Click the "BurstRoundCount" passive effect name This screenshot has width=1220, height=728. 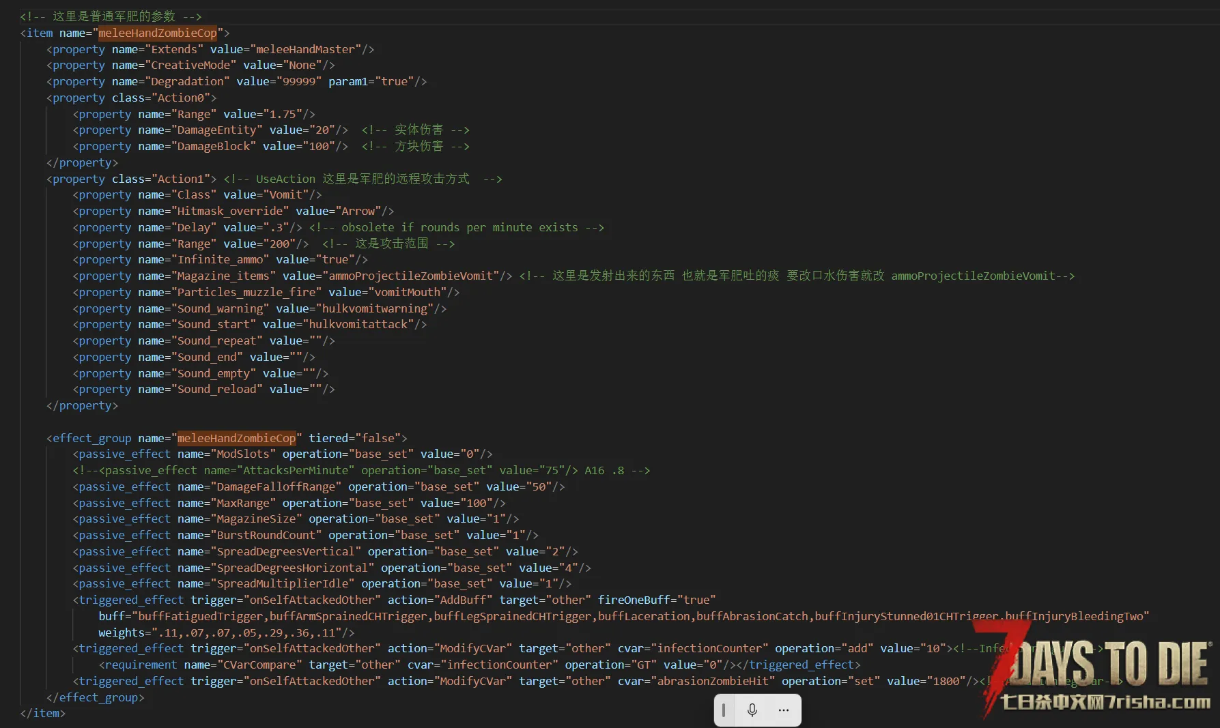coord(266,536)
